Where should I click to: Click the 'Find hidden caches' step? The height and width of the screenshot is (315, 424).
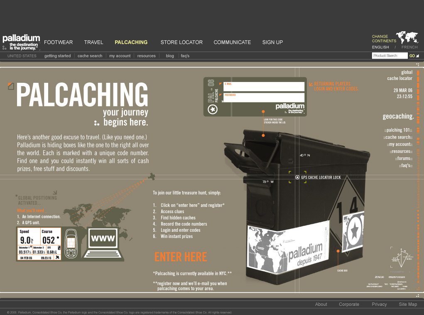tap(178, 218)
